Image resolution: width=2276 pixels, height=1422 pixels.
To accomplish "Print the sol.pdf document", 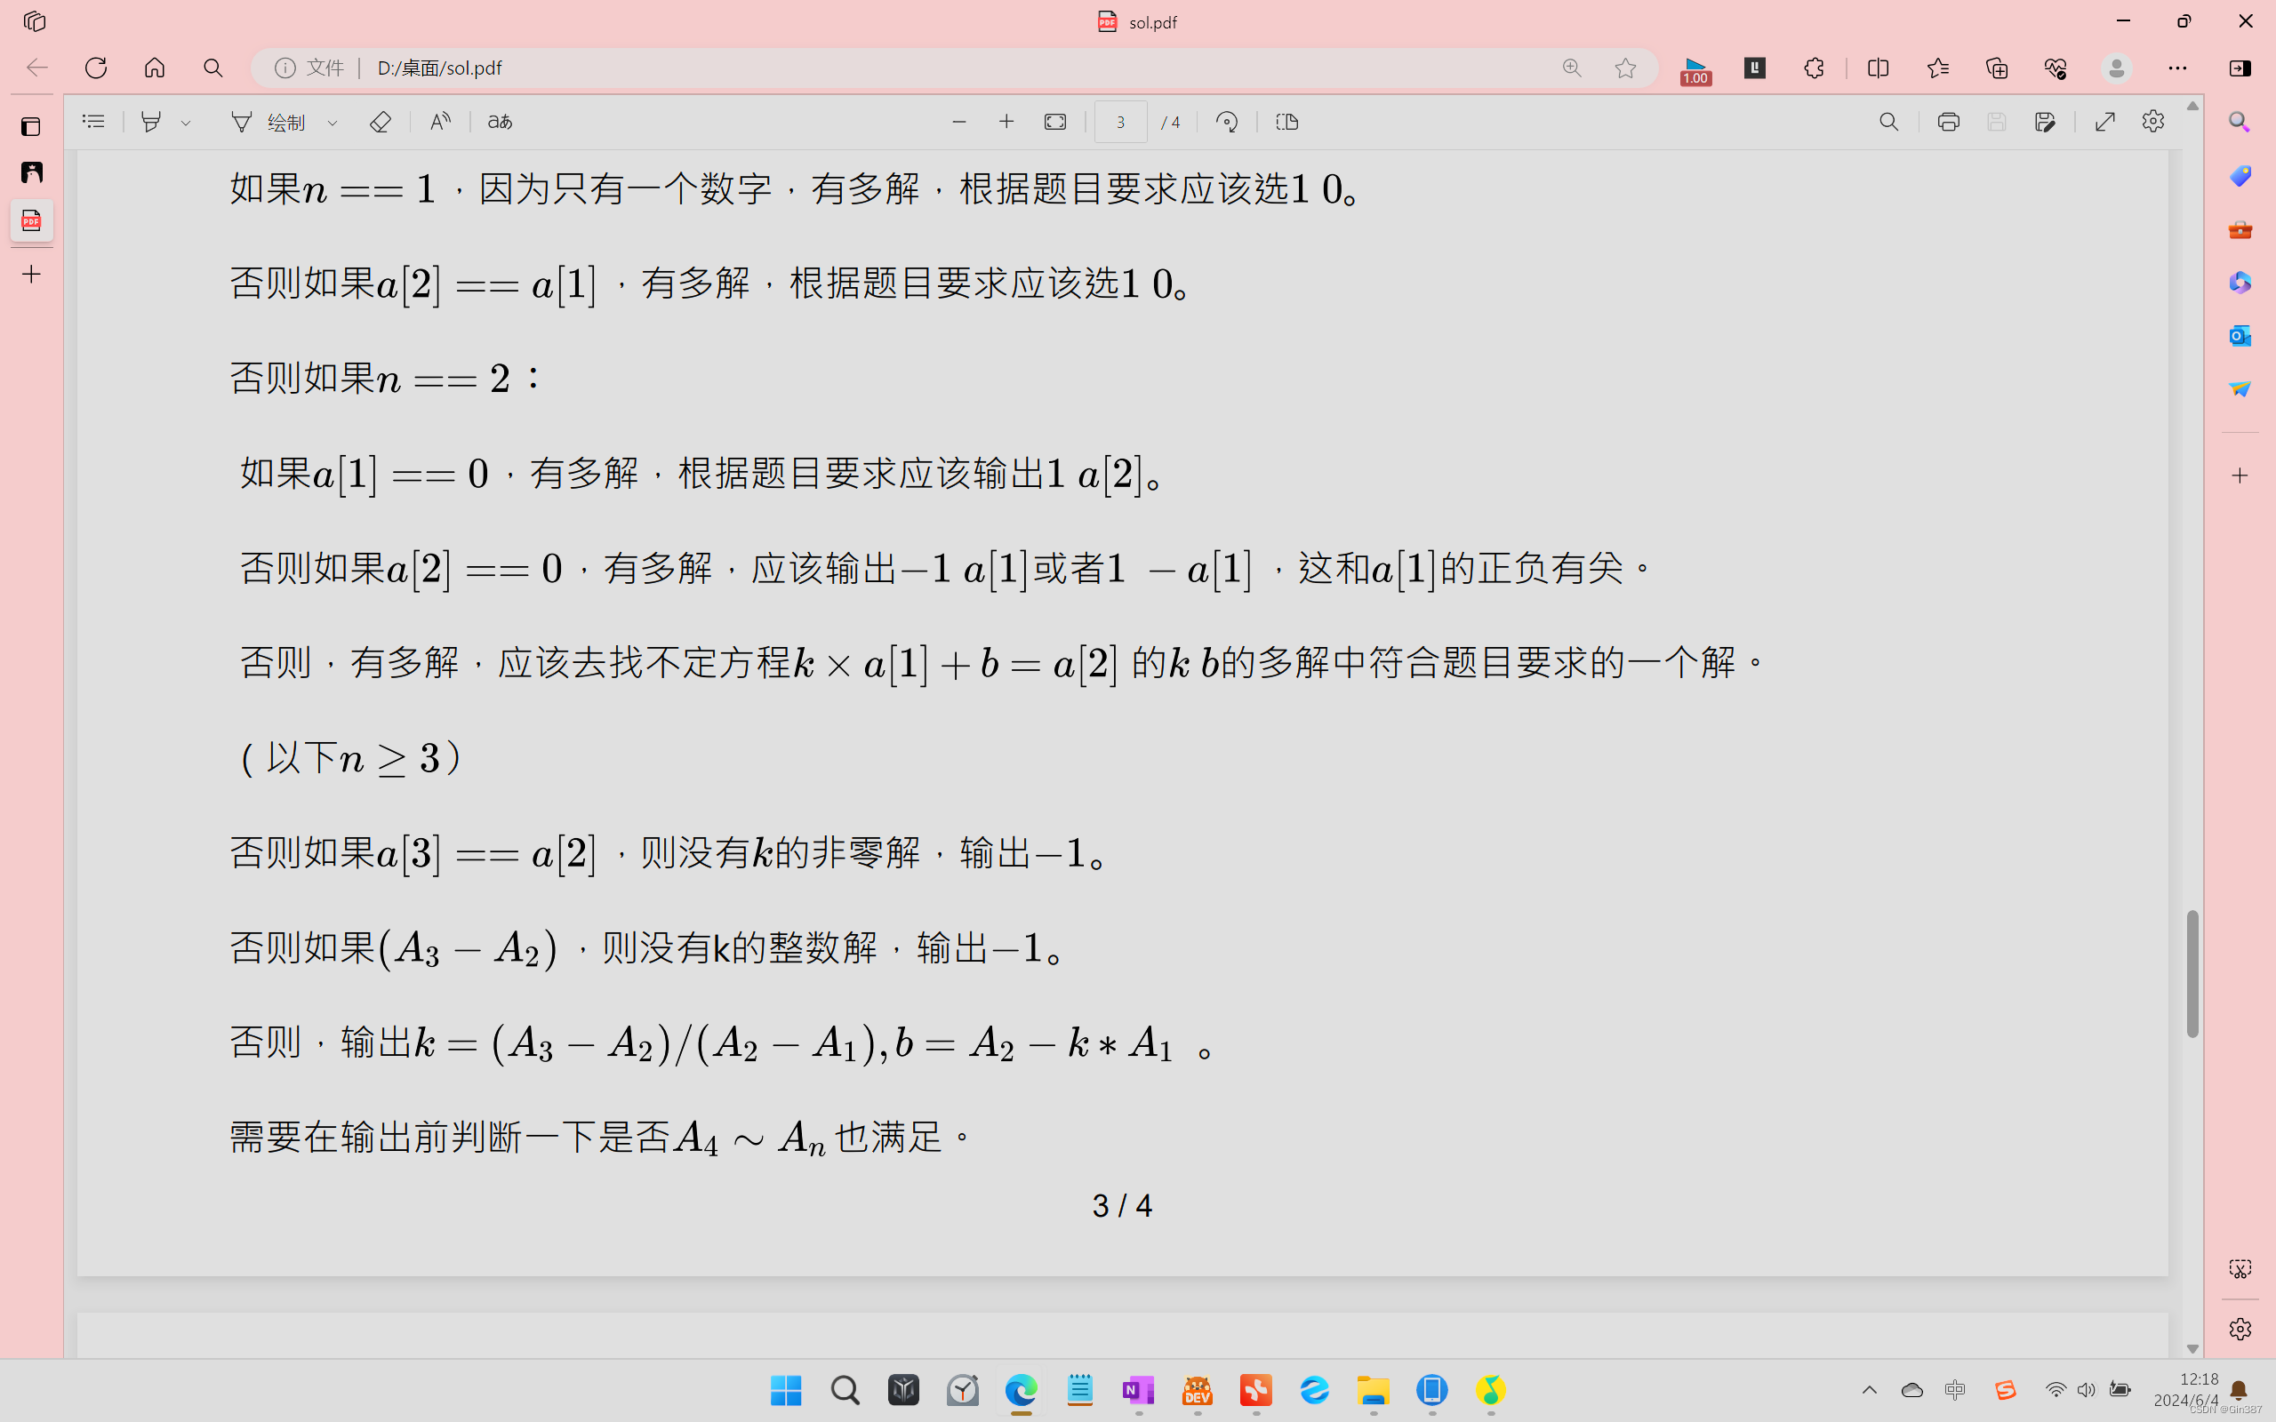I will (x=1948, y=123).
